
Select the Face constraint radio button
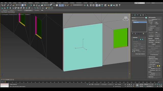click(x=150, y=24)
